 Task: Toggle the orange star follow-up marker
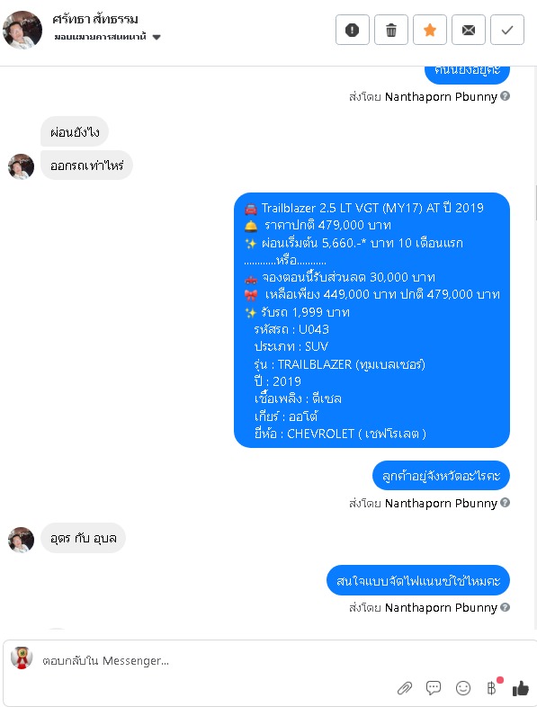[430, 30]
